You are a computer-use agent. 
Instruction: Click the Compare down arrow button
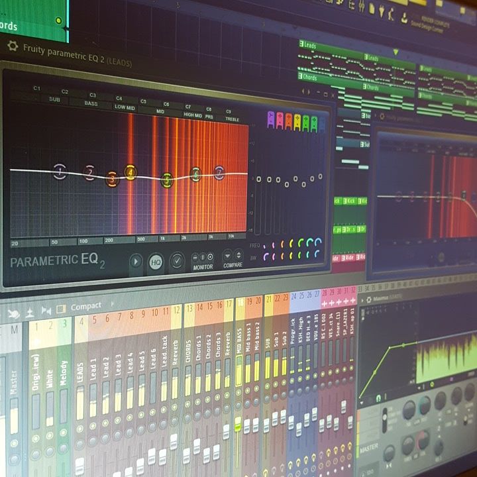point(227,255)
